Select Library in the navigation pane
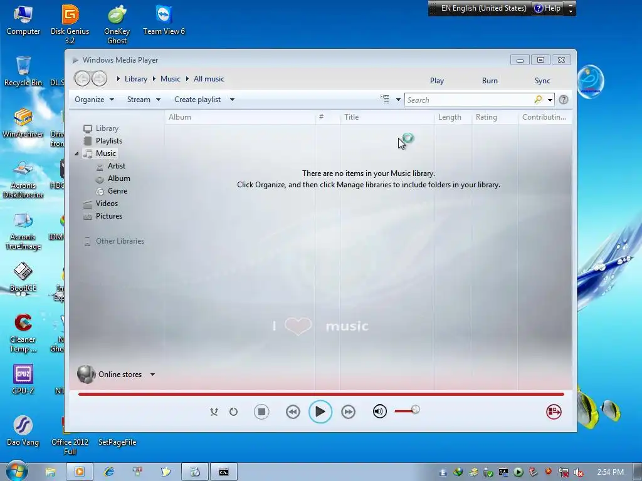Image resolution: width=642 pixels, height=481 pixels. point(107,128)
